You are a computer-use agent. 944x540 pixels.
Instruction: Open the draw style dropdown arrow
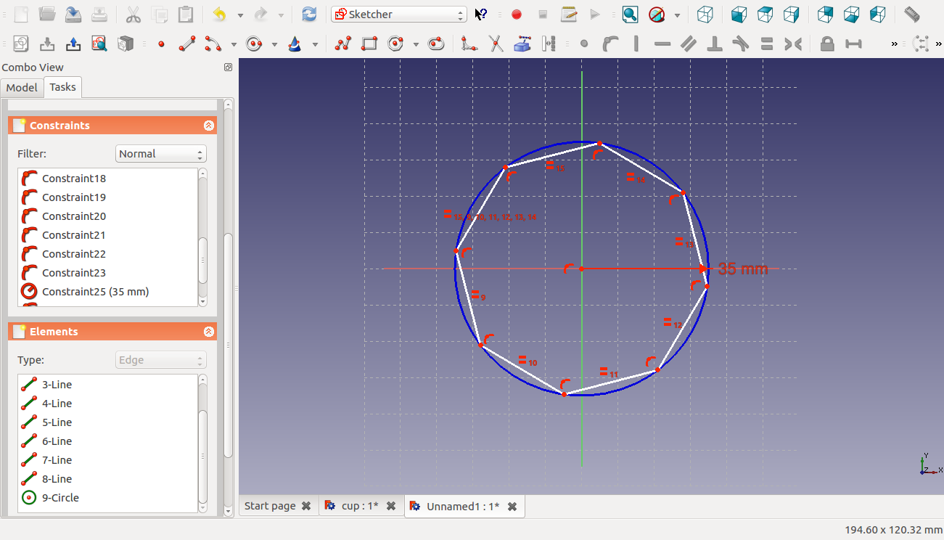click(677, 15)
